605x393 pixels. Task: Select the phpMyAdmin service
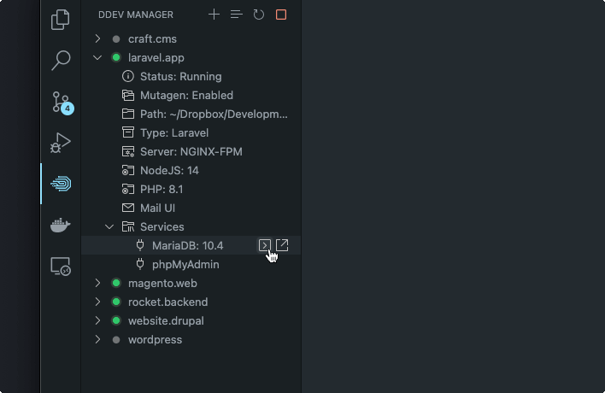tap(185, 264)
